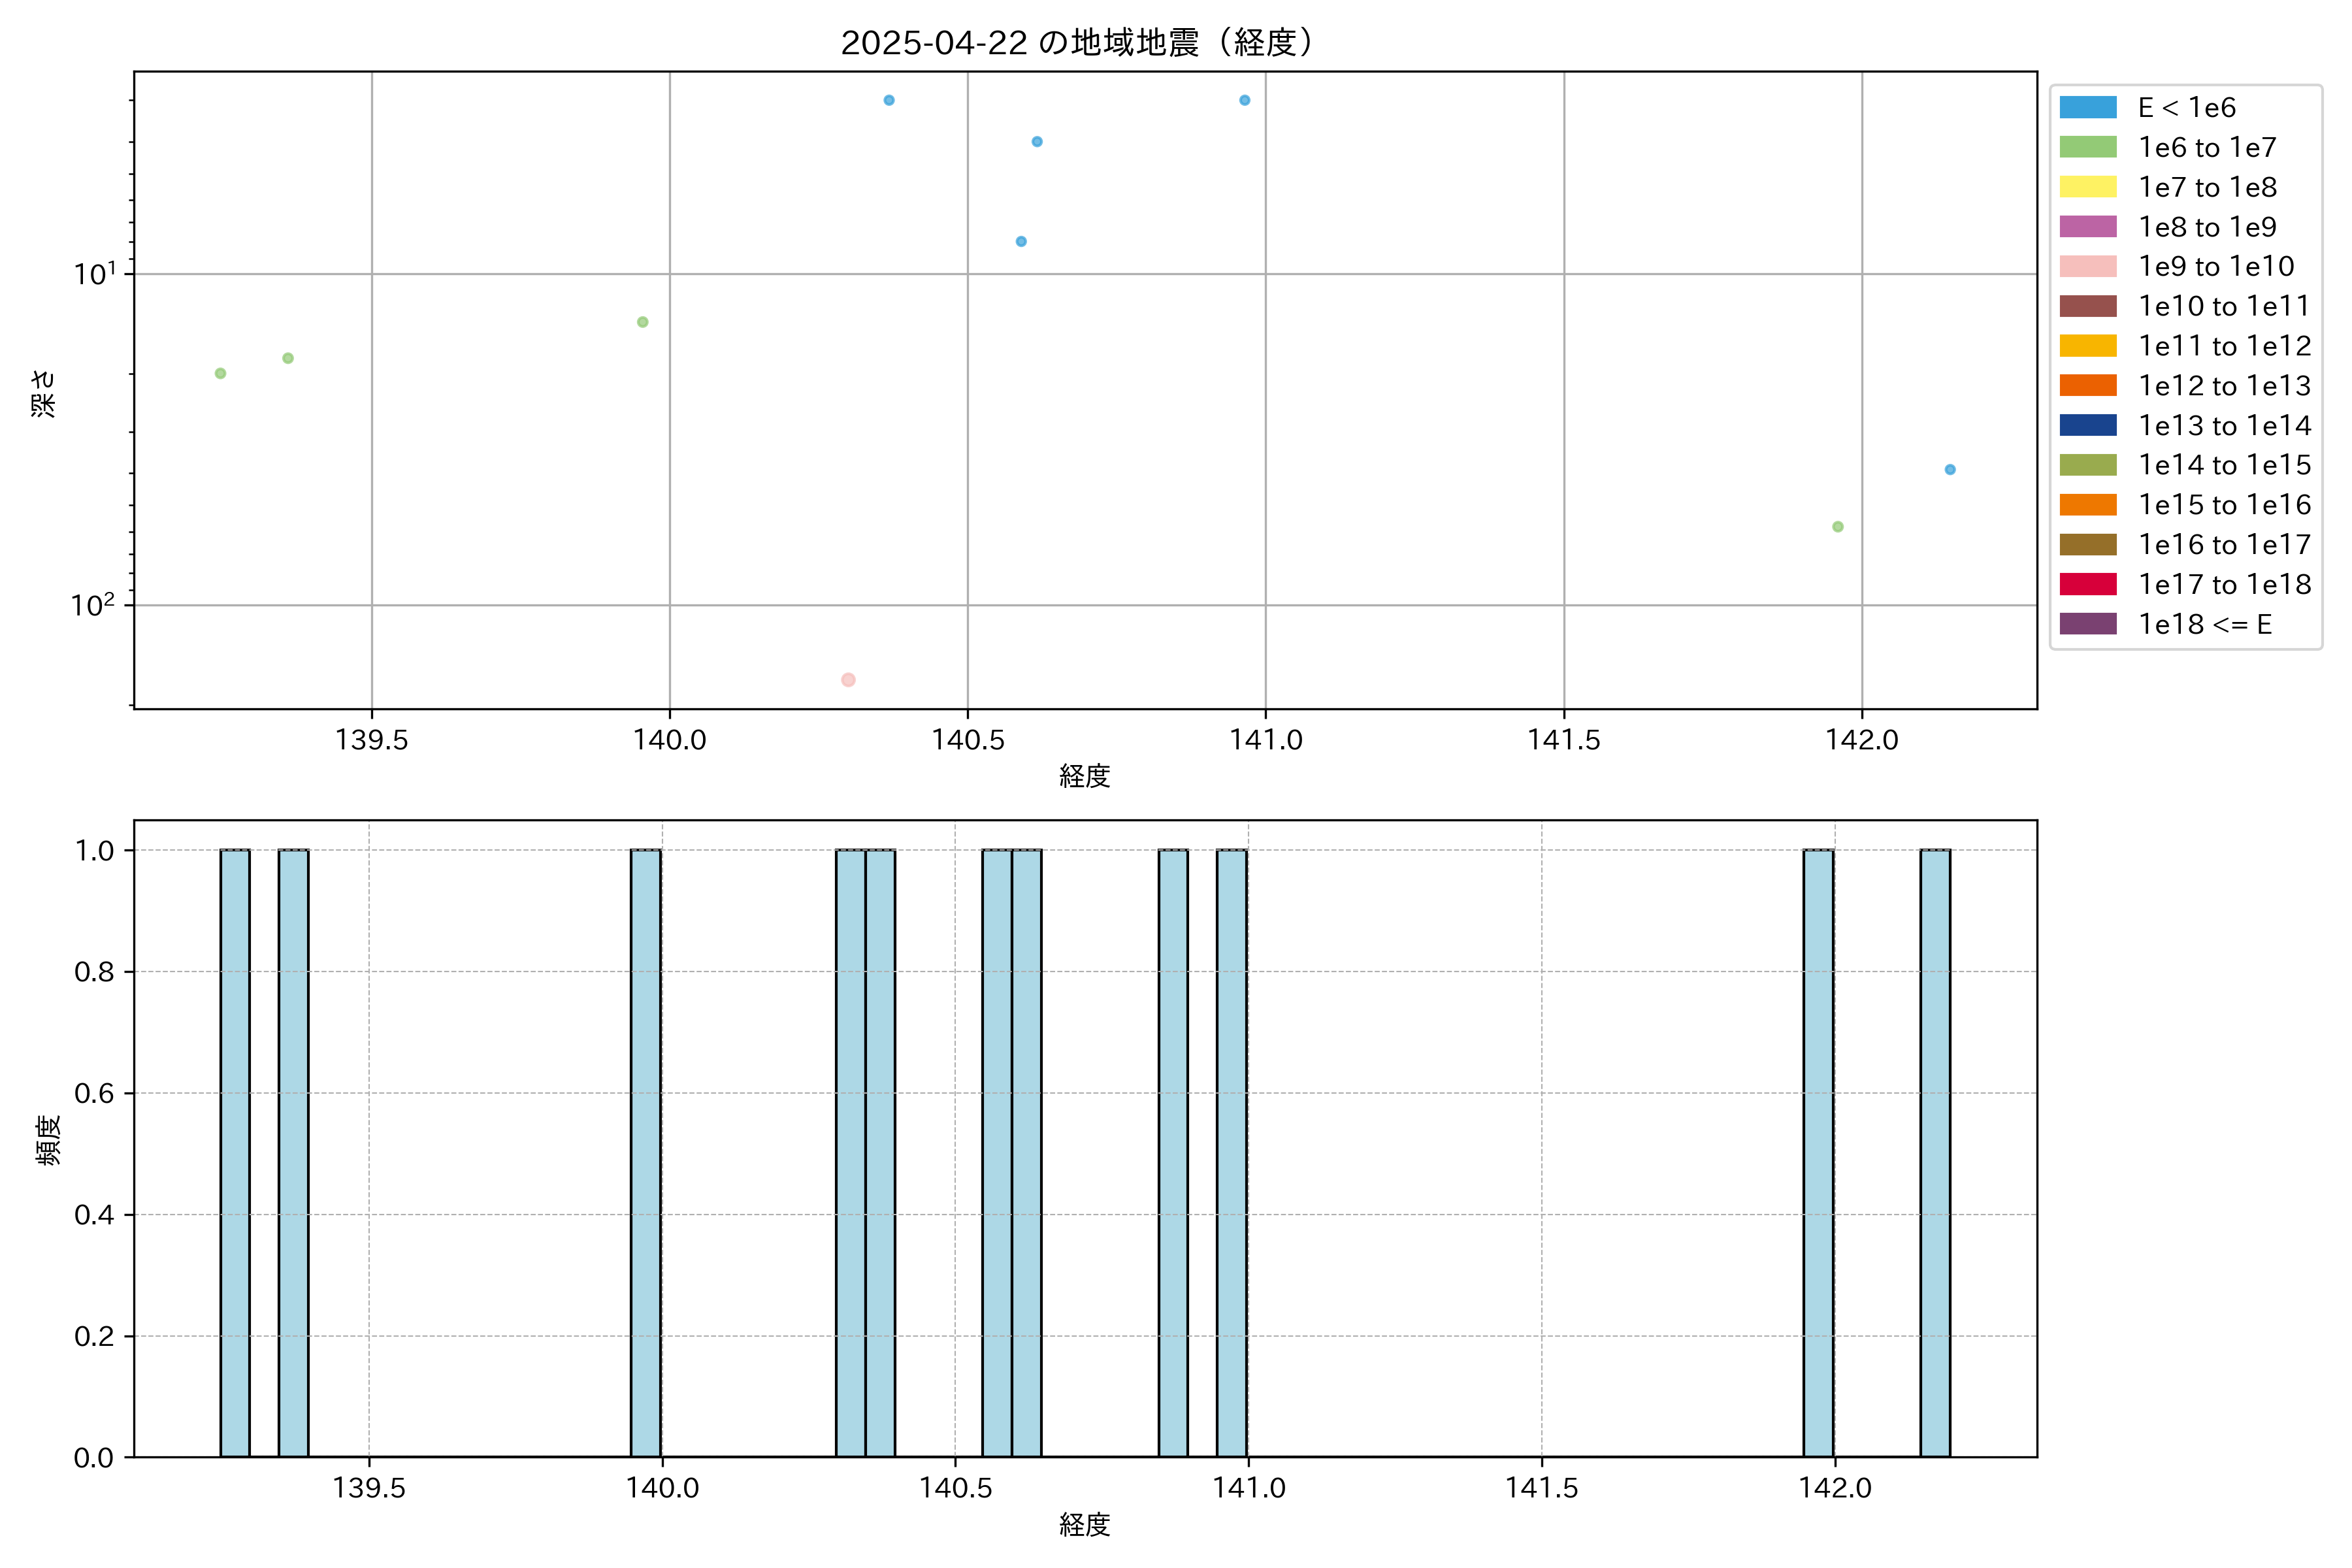Viewport: 2352px width, 1568px height.
Task: Click the blue scatter point near longitude 141.0
Action: 1245,100
